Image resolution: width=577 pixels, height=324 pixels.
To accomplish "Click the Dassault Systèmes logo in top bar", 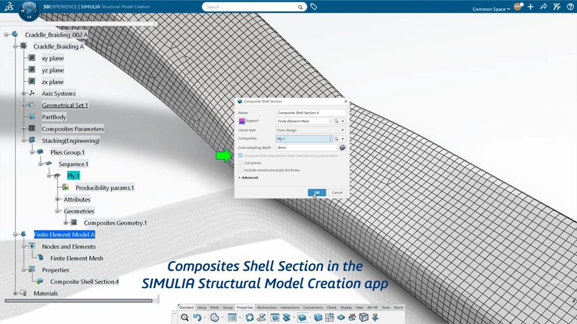I will click(x=9, y=7).
